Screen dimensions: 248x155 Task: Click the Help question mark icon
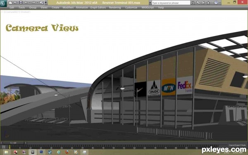coord(216,3)
